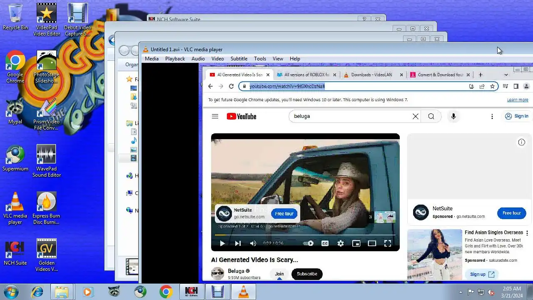The height and width of the screenshot is (300, 533).
Task: Open Supermium desktop shortcut
Action: tap(15, 158)
